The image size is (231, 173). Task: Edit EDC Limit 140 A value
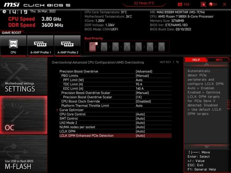140,89
